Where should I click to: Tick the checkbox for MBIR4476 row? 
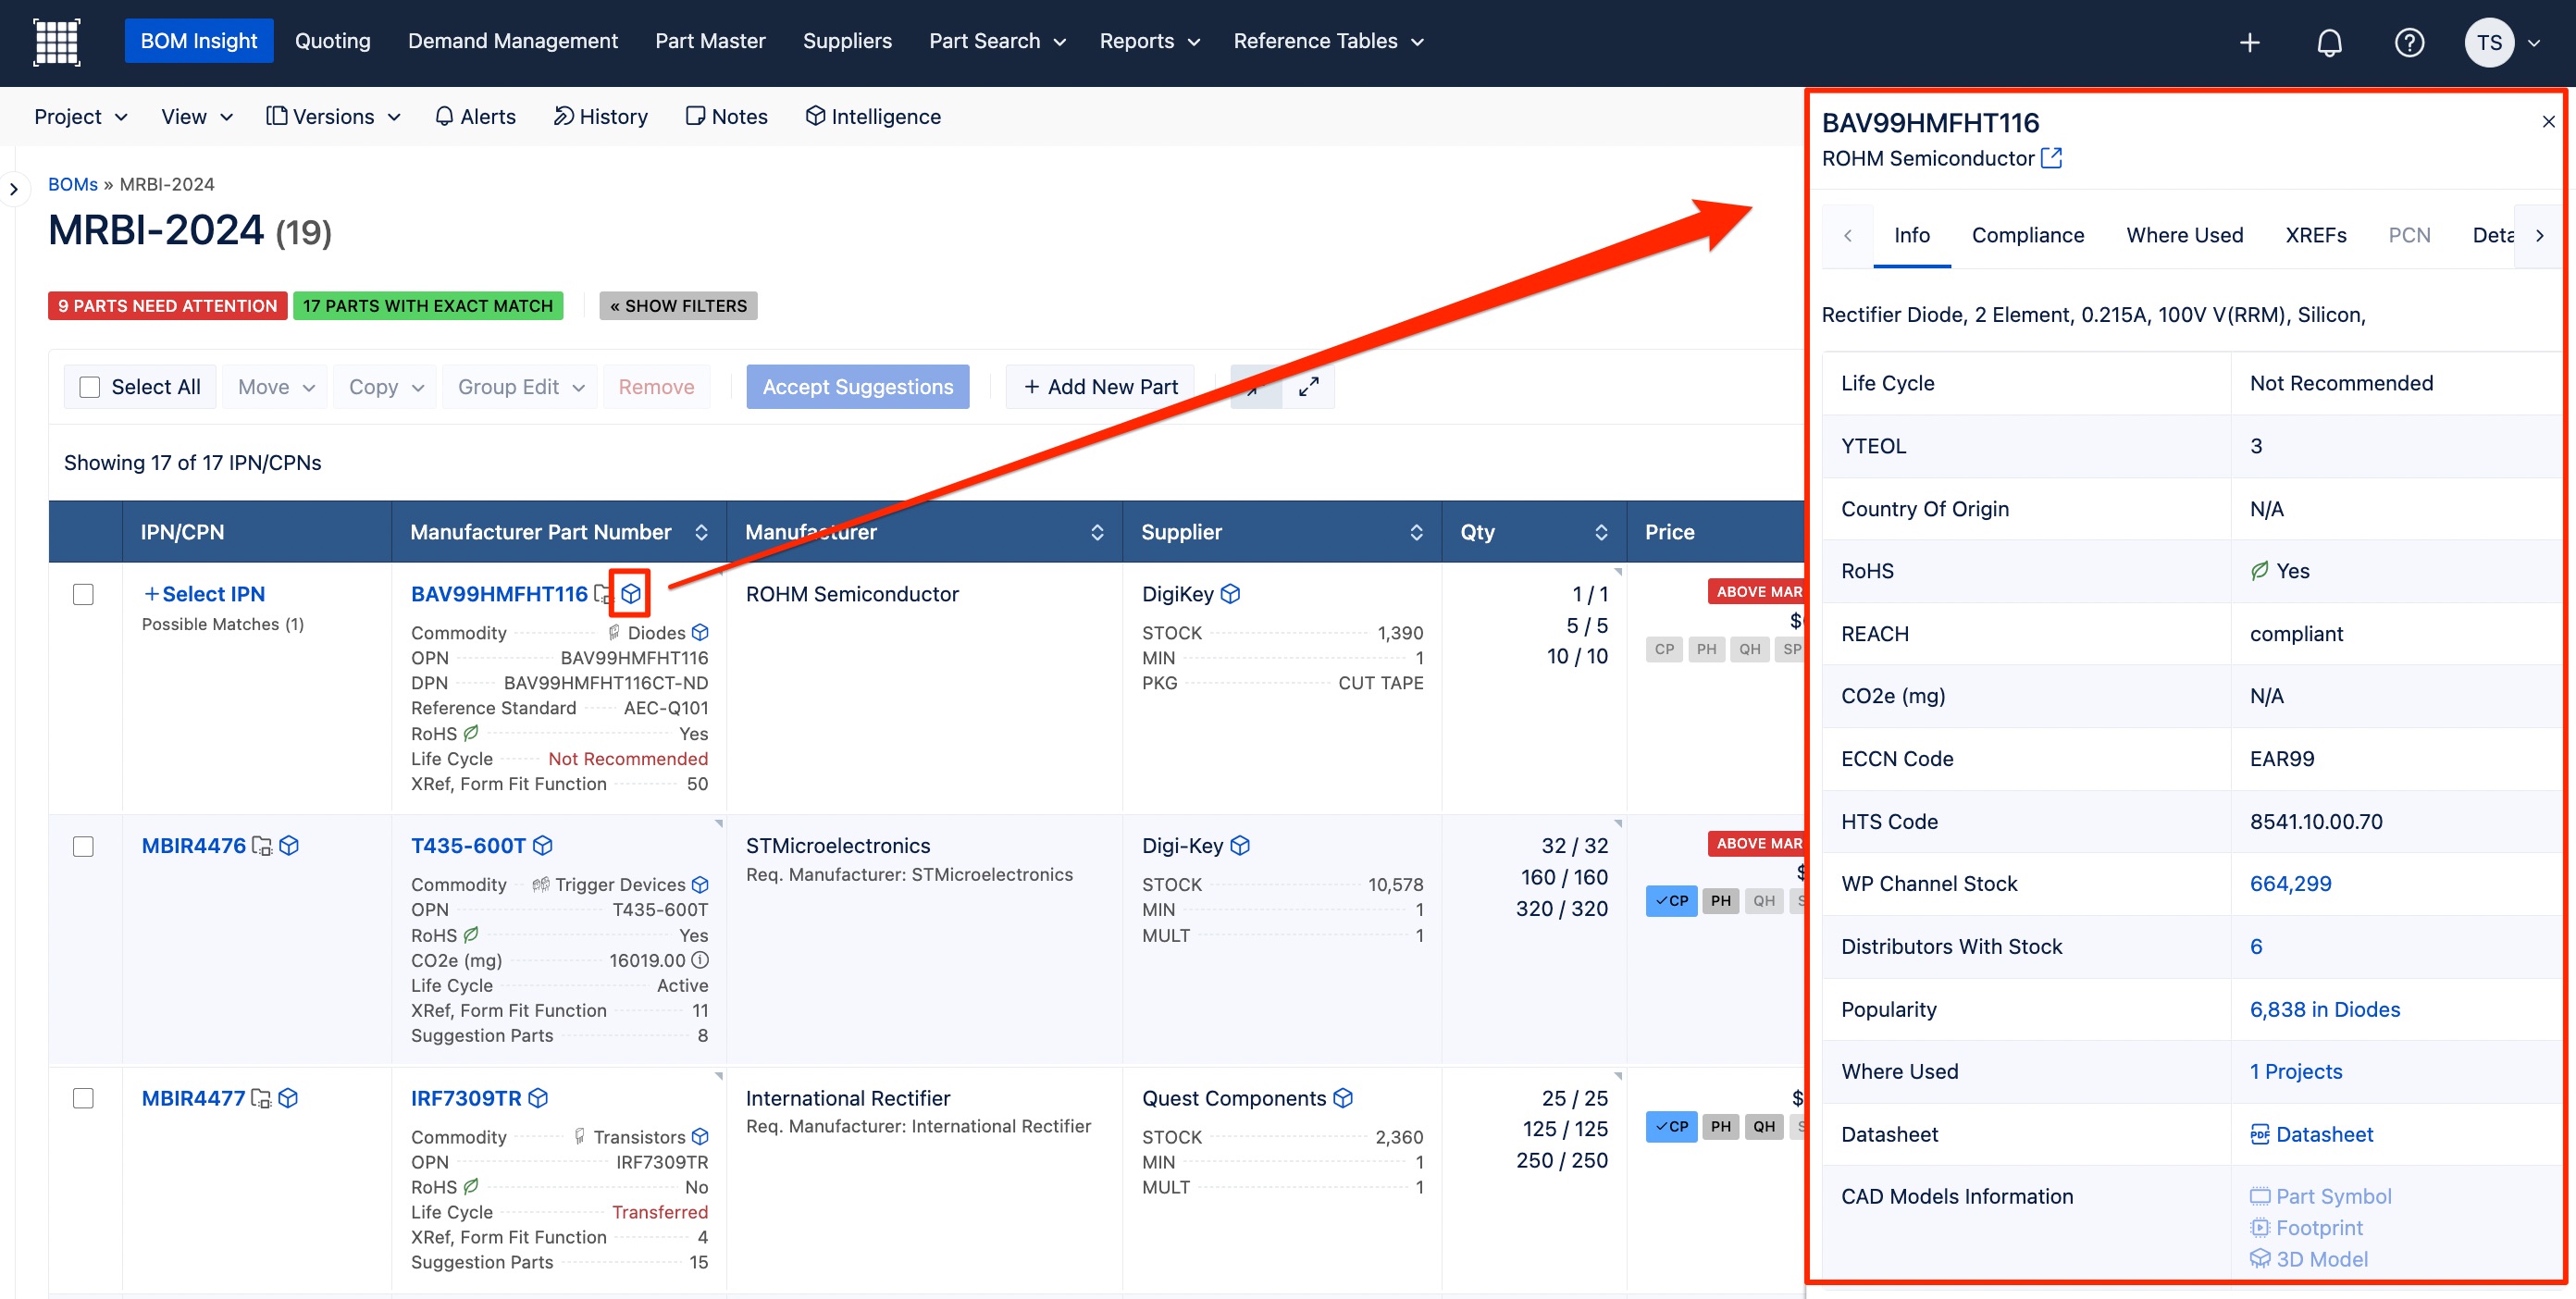pos(83,846)
